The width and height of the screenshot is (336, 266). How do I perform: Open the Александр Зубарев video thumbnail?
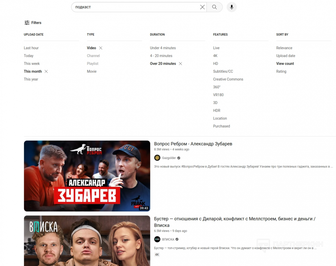[x=87, y=176]
